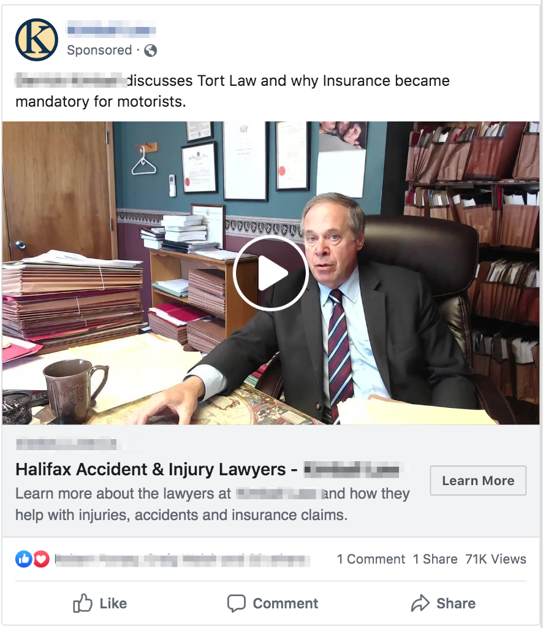The width and height of the screenshot is (543, 628).
Task: Click the thumbs-up Like icon at bottom
Action: click(82, 603)
